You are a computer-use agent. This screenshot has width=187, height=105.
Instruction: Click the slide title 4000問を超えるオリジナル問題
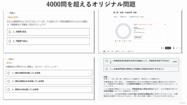click(x=91, y=4)
